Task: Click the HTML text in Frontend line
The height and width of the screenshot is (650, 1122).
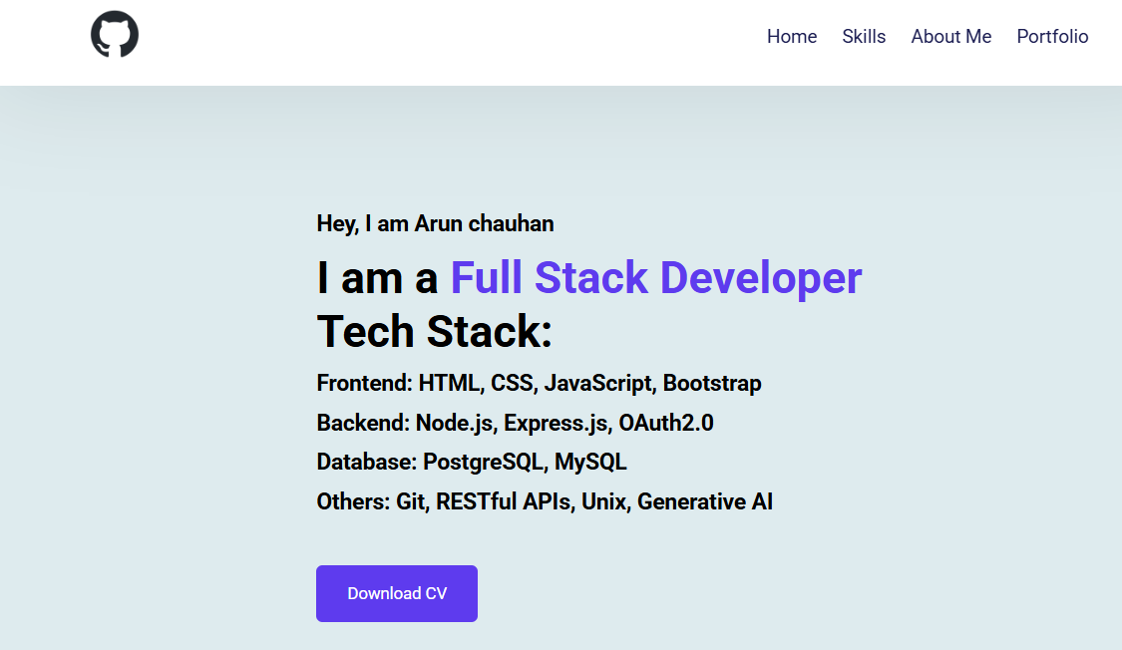Action: 451,383
